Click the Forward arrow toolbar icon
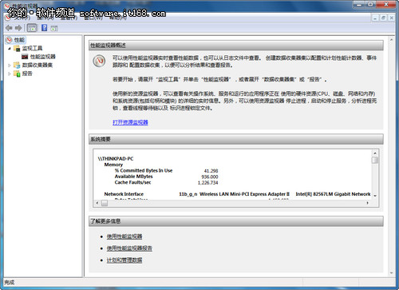 point(18,28)
